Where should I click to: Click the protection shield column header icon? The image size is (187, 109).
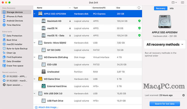tap(139, 8)
